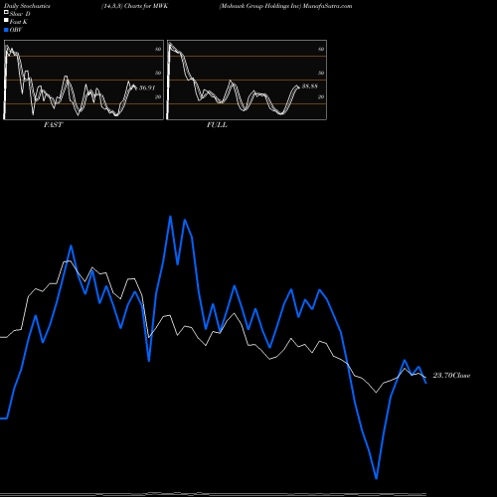This screenshot has width=497, height=497.
Task: Click the 80 level label in FULL chart
Action: (x=321, y=49)
